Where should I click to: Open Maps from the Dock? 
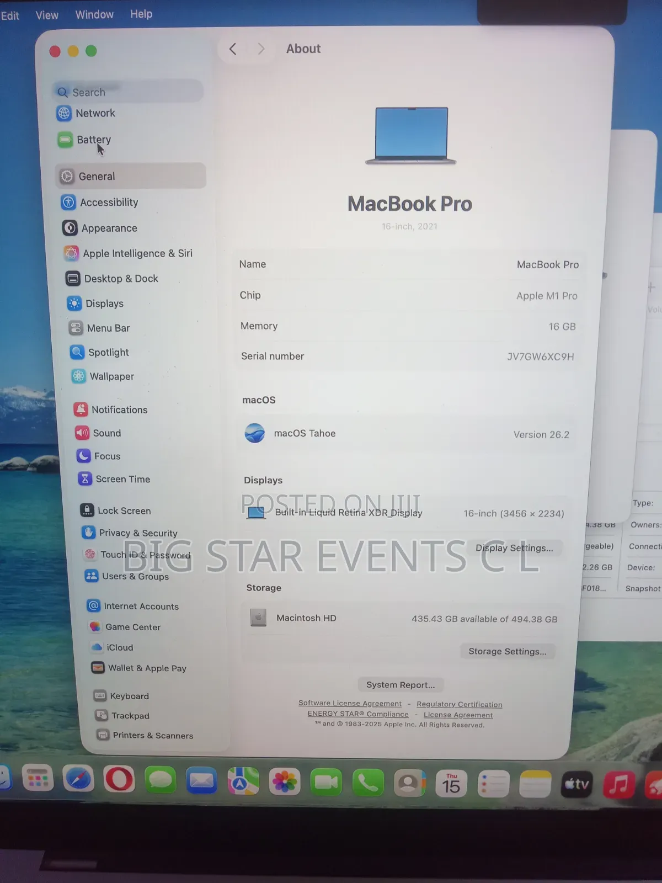point(243,782)
